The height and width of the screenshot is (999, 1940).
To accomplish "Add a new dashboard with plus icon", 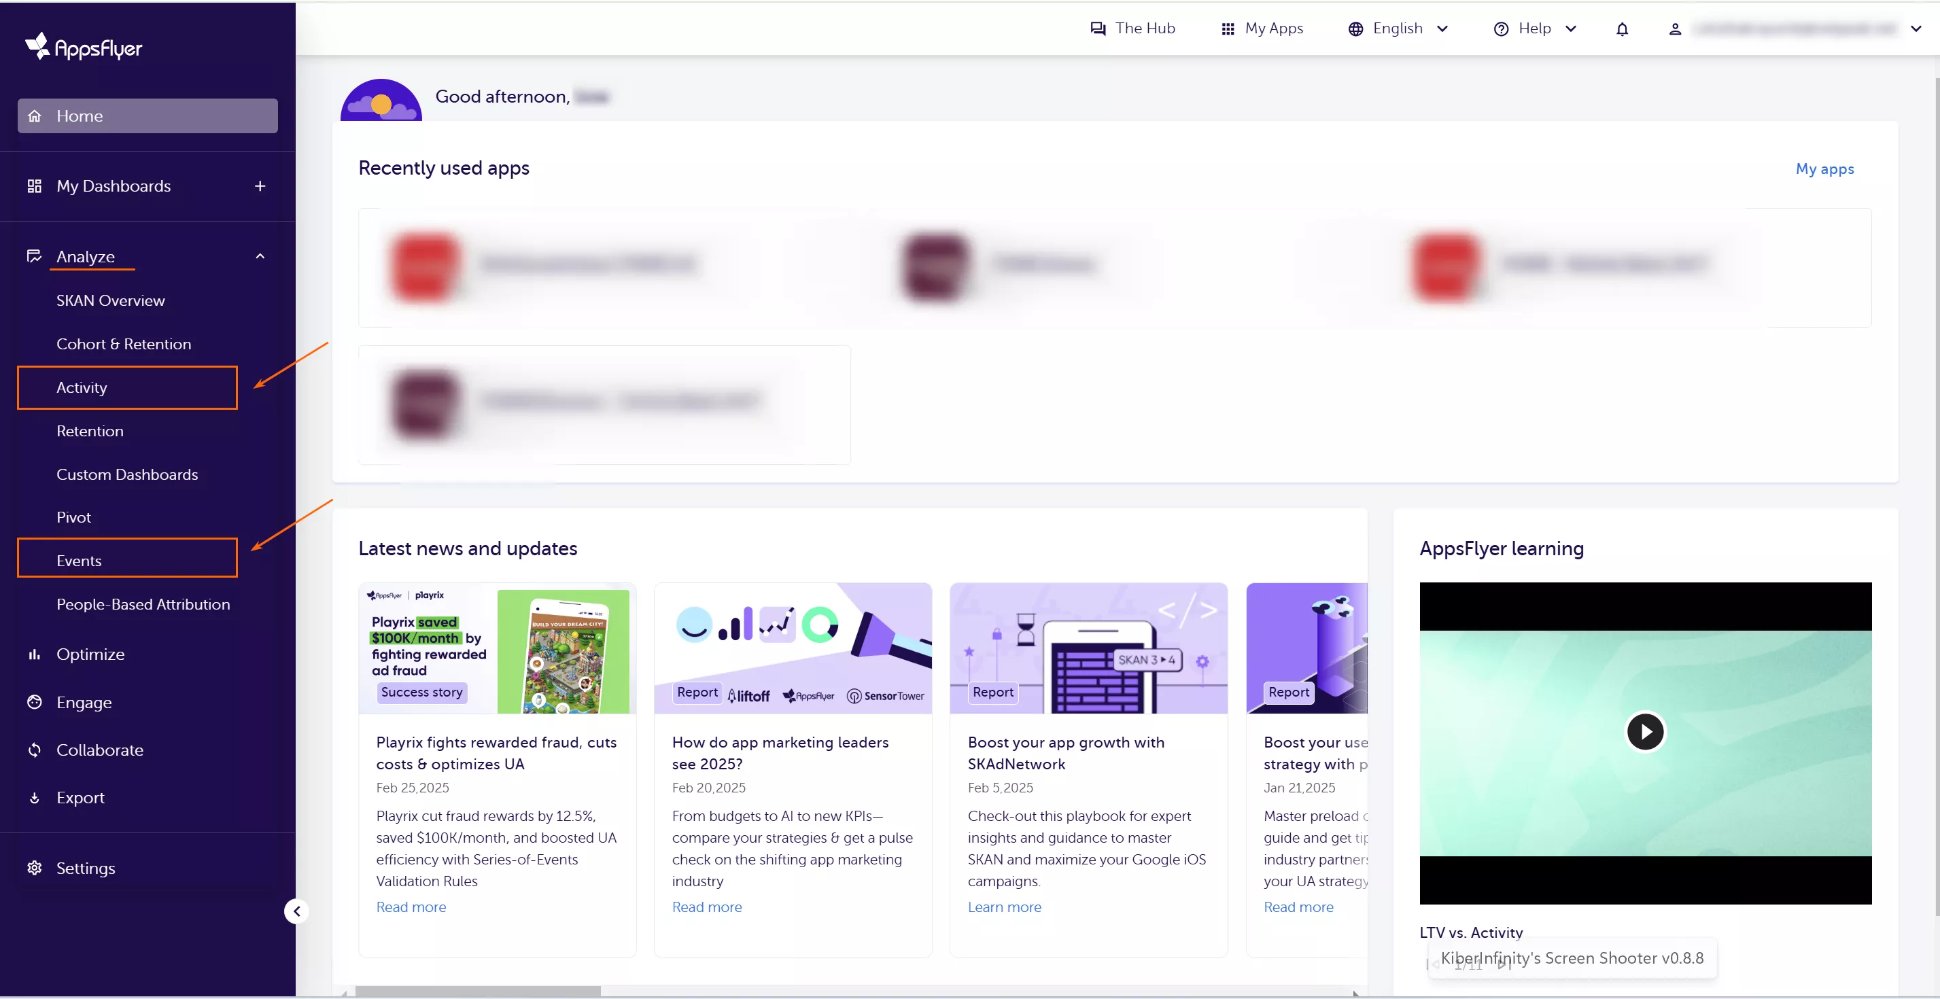I will tap(260, 186).
